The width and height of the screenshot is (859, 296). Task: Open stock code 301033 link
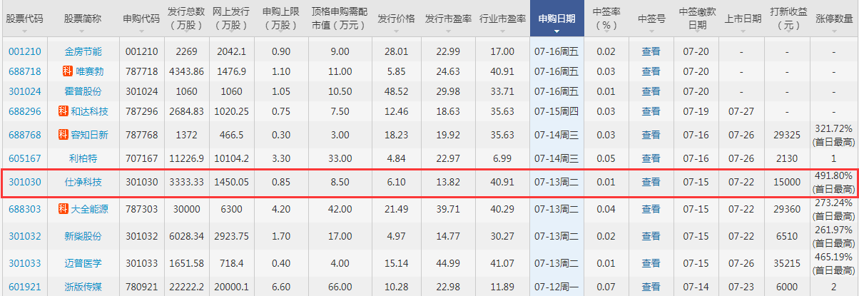pos(24,263)
